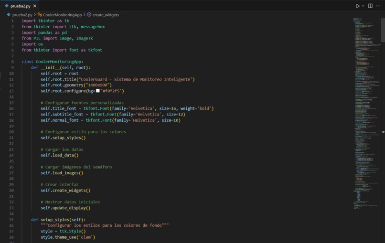
Task: Click 'self.setup_styles()' call on line 21
Action: tap(63, 137)
